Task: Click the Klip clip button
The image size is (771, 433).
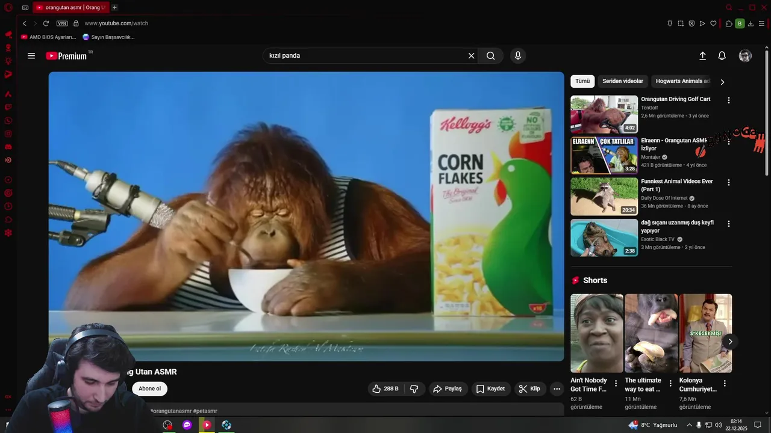Action: pos(530,388)
